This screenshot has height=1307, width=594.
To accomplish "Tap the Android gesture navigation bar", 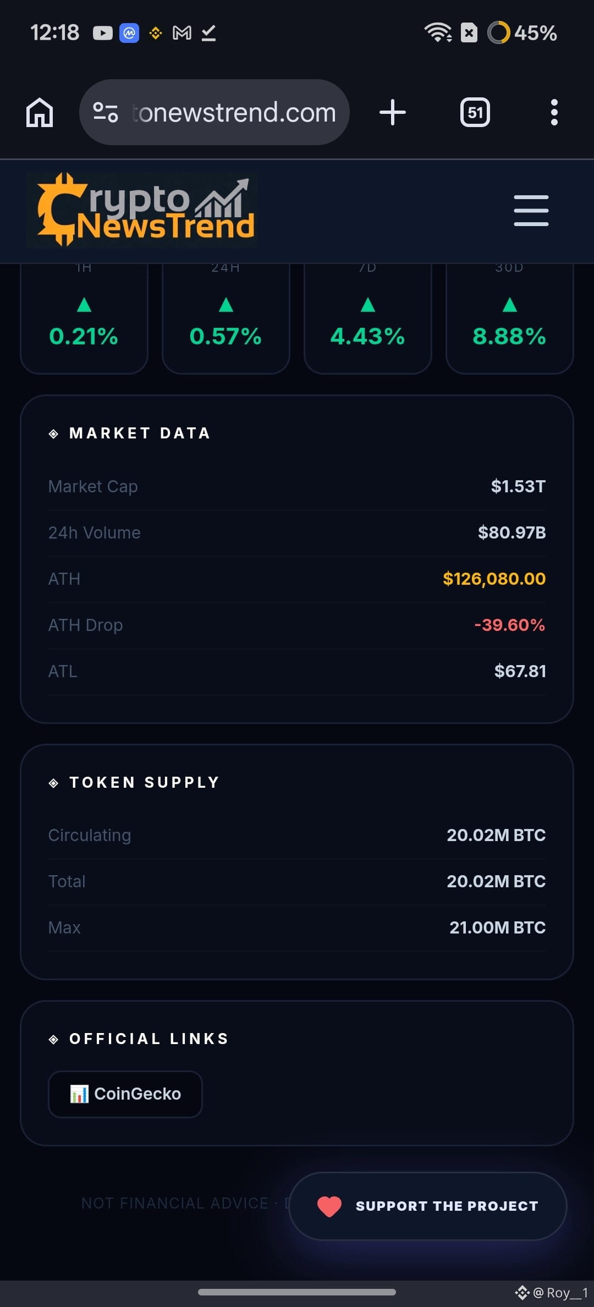I will coord(297,1292).
